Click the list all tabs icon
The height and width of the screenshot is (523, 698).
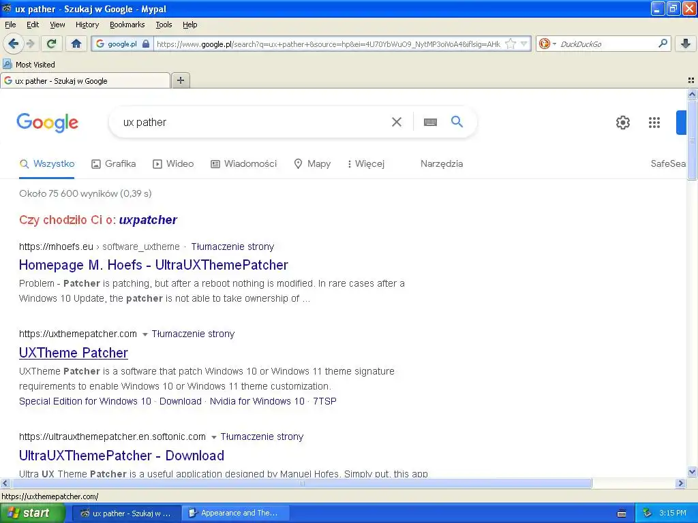pos(691,80)
